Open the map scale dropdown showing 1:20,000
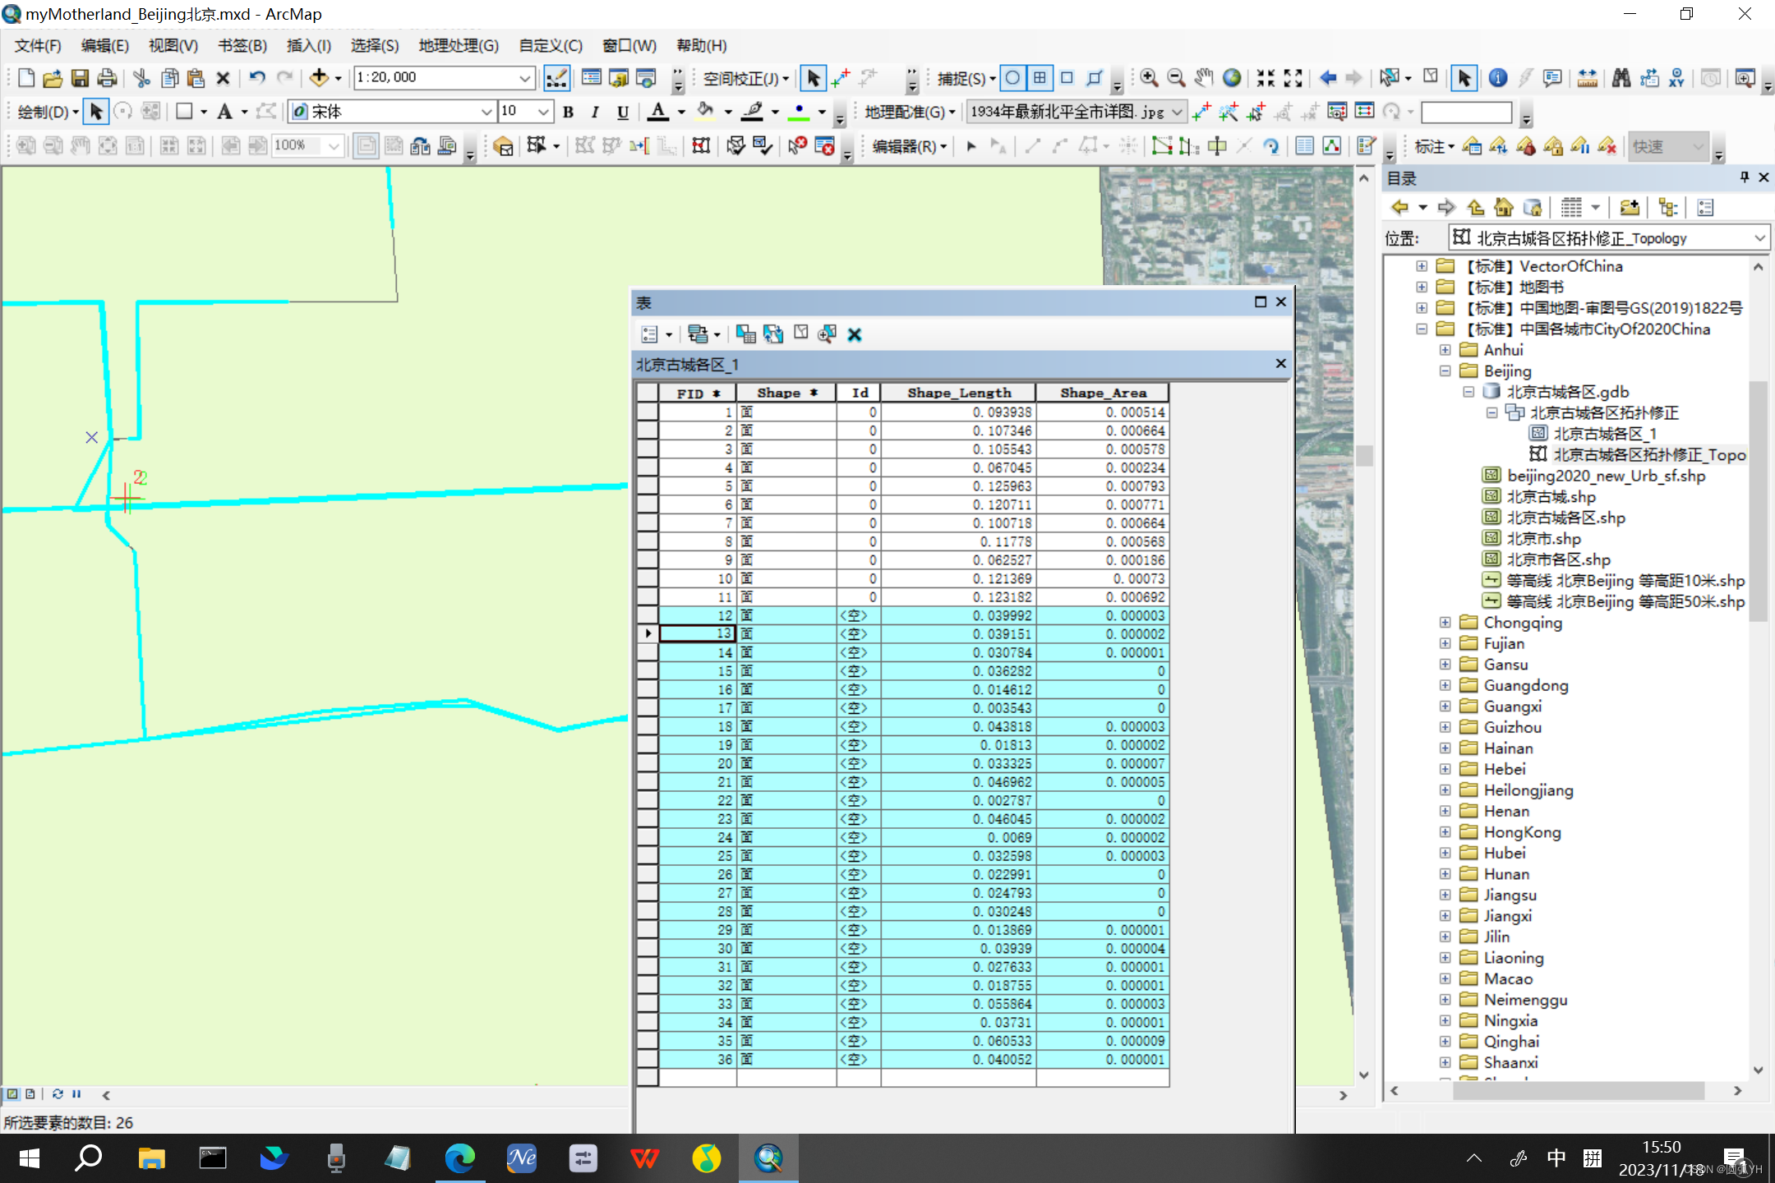 (524, 77)
